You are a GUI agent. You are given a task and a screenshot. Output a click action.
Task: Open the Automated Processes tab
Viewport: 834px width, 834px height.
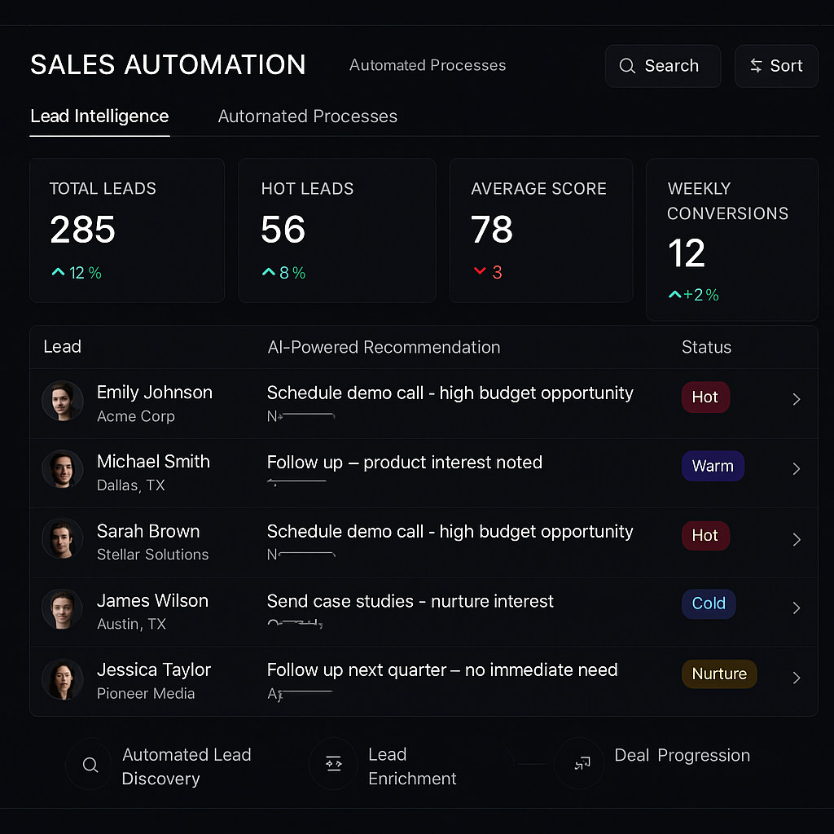click(x=308, y=116)
